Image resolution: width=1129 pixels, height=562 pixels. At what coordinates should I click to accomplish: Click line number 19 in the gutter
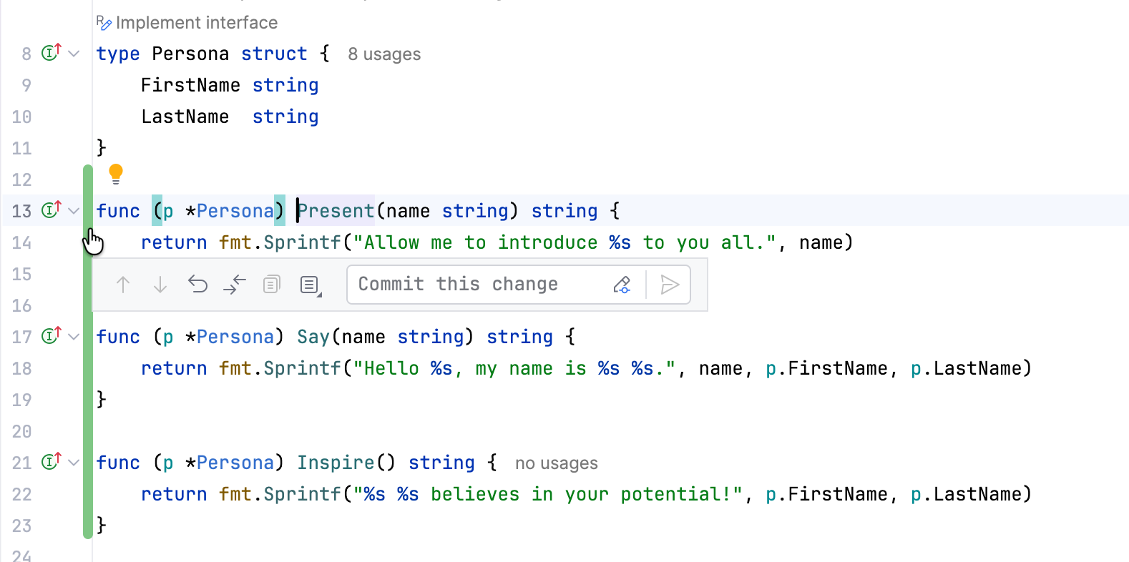pos(21,400)
